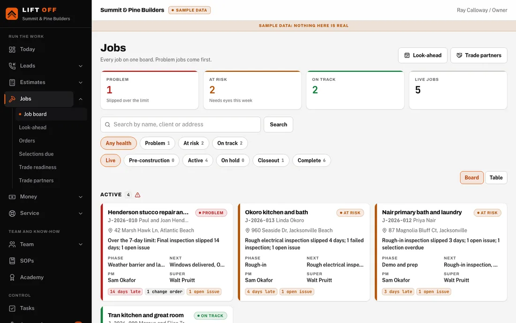Expand the Service section chevron
The image size is (516, 323).
81,213
